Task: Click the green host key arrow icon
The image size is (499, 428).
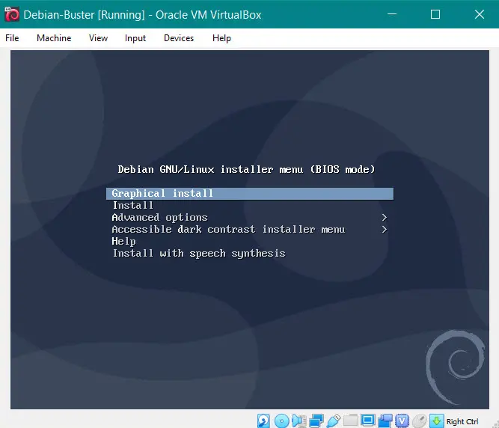Action: [x=437, y=421]
